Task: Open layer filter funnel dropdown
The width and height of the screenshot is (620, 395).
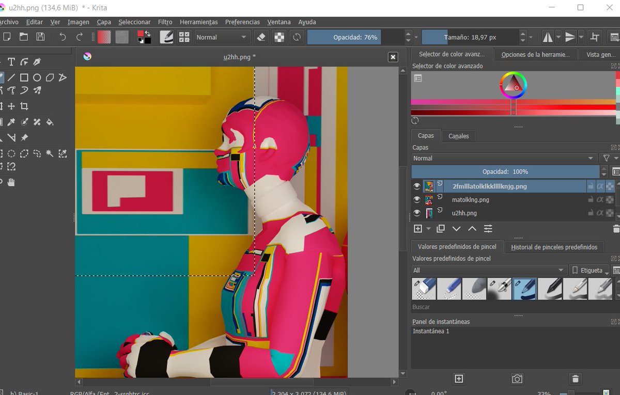Action: click(x=609, y=158)
